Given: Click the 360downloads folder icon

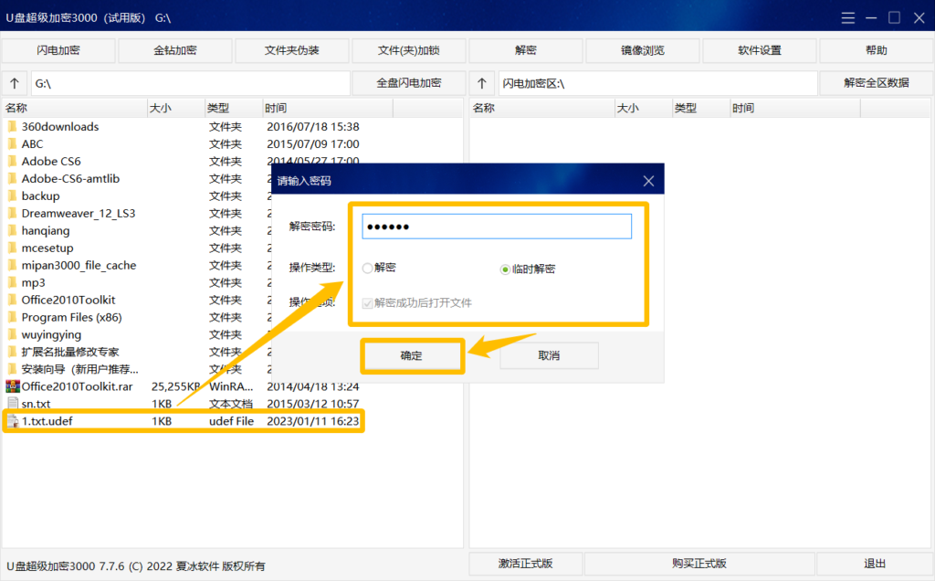Looking at the screenshot, I should point(12,126).
